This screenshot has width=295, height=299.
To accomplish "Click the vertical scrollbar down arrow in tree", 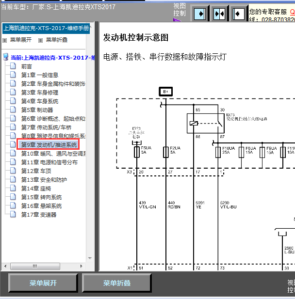I will (x=90, y=258).
